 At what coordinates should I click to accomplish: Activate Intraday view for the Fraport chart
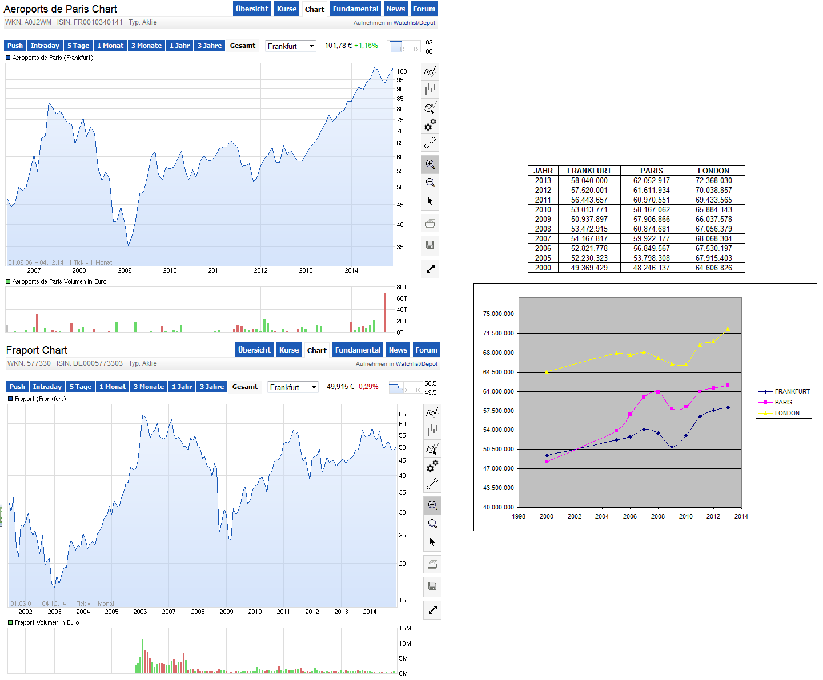pos(47,387)
